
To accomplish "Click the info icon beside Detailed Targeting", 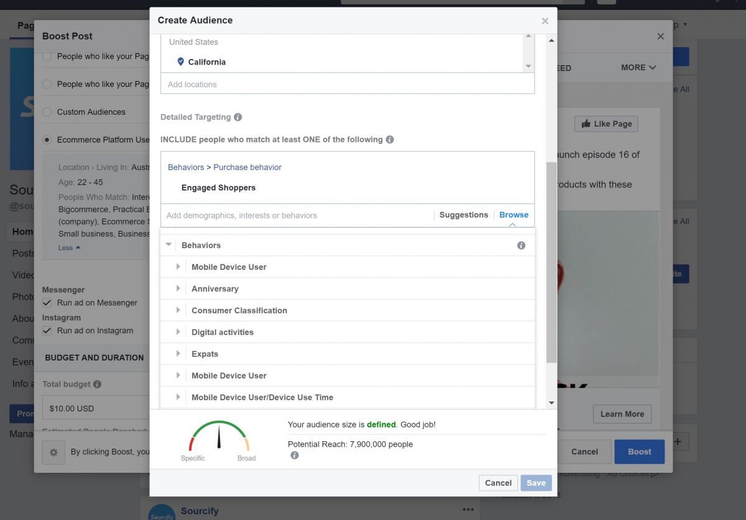I will click(237, 117).
